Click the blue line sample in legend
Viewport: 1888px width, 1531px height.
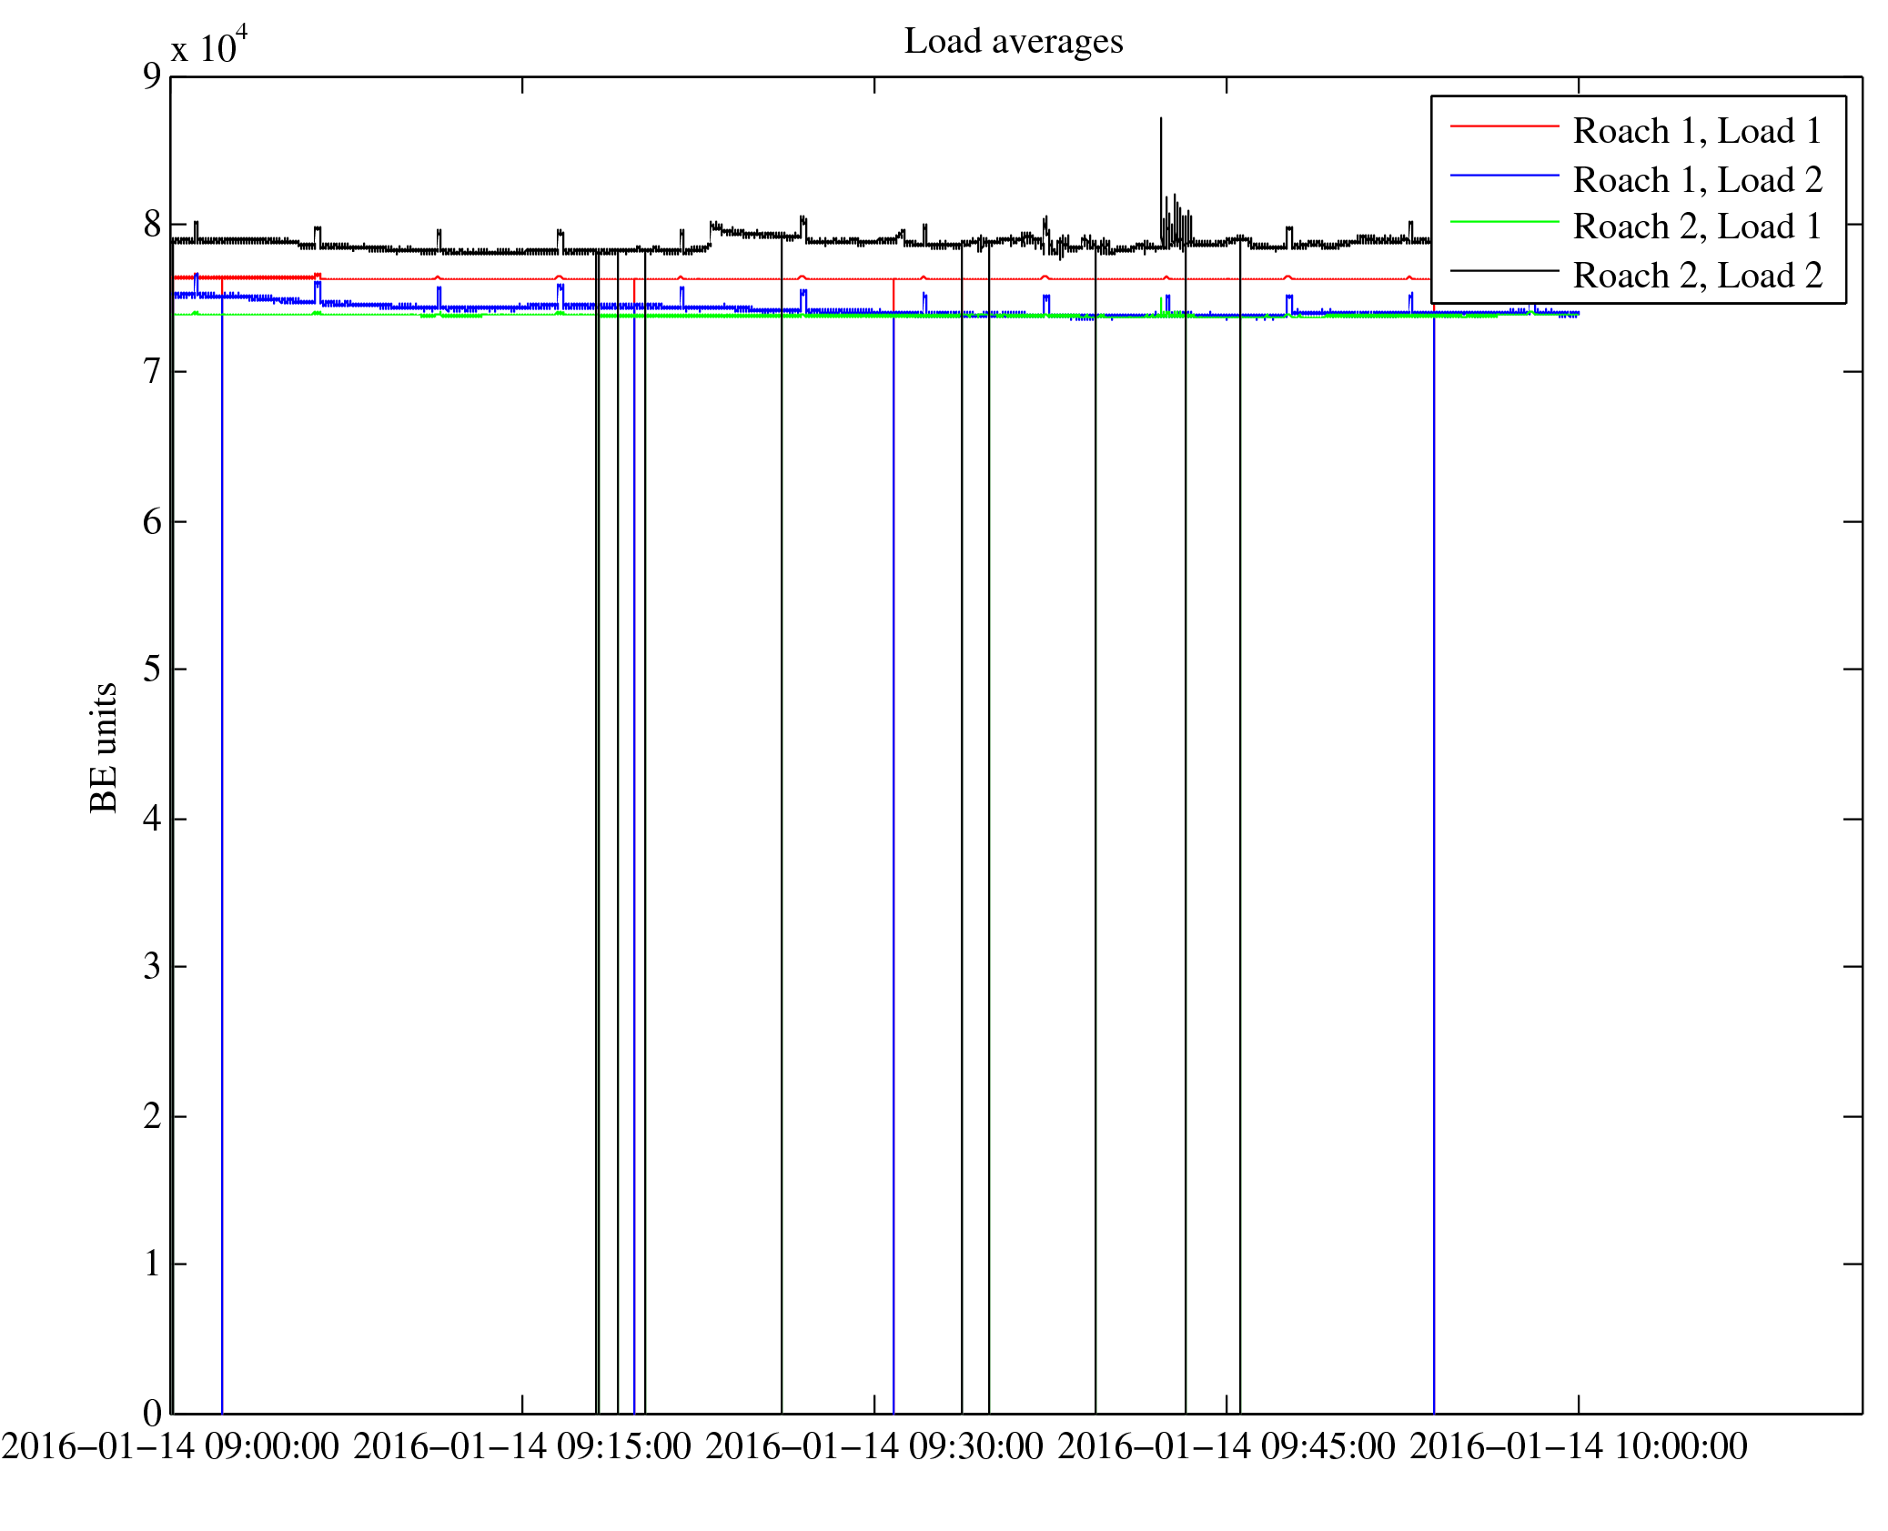[1503, 175]
